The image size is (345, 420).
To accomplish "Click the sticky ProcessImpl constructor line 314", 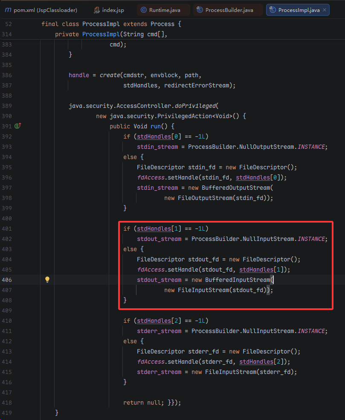I will tap(111, 34).
